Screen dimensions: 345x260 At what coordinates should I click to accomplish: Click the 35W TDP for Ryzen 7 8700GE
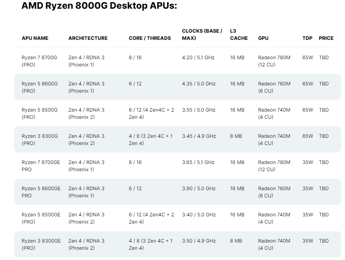308,162
